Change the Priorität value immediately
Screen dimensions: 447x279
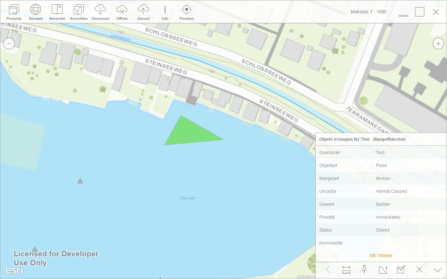[388, 217]
